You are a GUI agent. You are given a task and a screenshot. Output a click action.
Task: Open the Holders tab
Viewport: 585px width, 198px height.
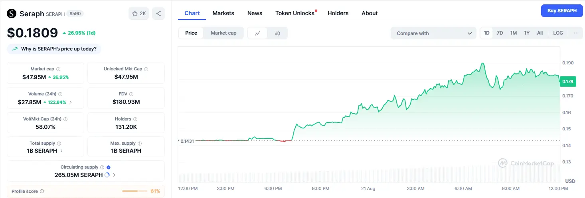[x=338, y=13]
